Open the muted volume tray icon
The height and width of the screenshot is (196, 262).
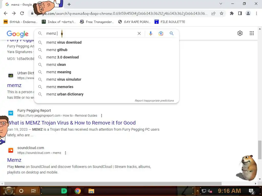pyautogui.click(x=210, y=191)
